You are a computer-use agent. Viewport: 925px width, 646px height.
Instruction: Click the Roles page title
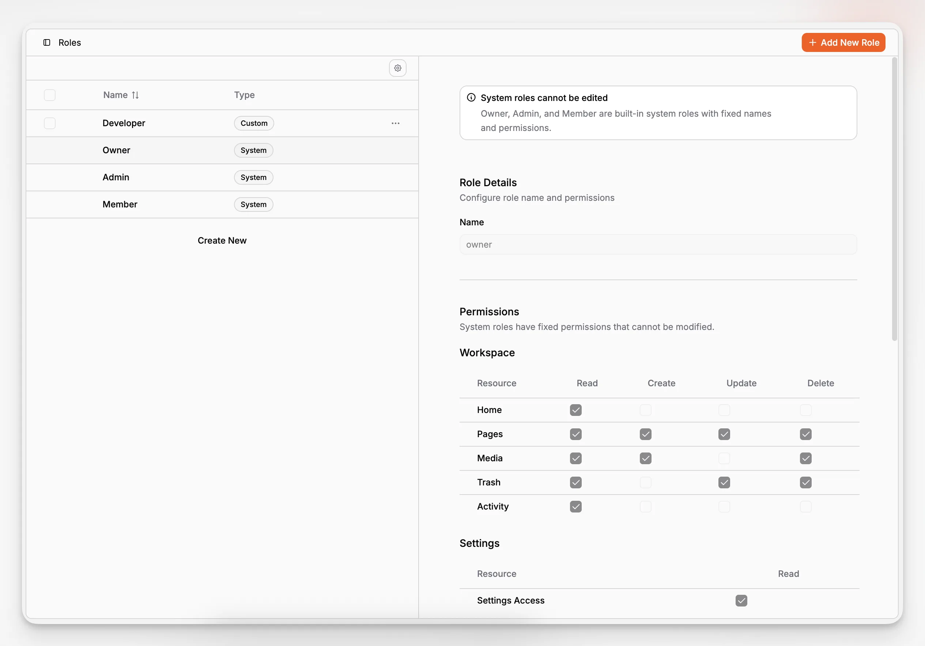[70, 42]
